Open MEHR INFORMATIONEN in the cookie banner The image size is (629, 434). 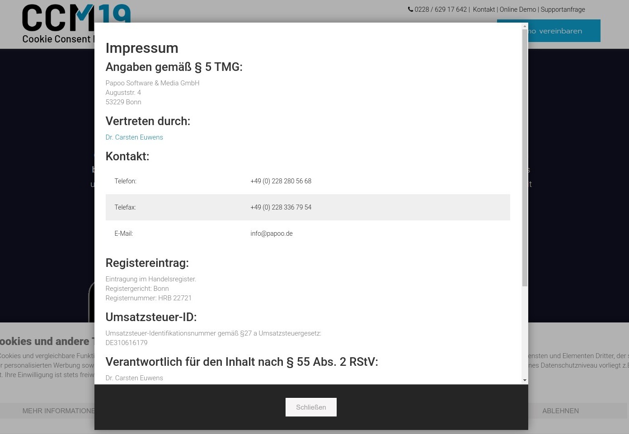tap(59, 411)
